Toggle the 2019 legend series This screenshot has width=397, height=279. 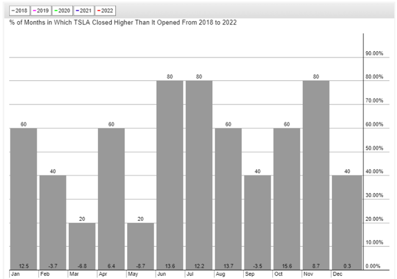41,11
